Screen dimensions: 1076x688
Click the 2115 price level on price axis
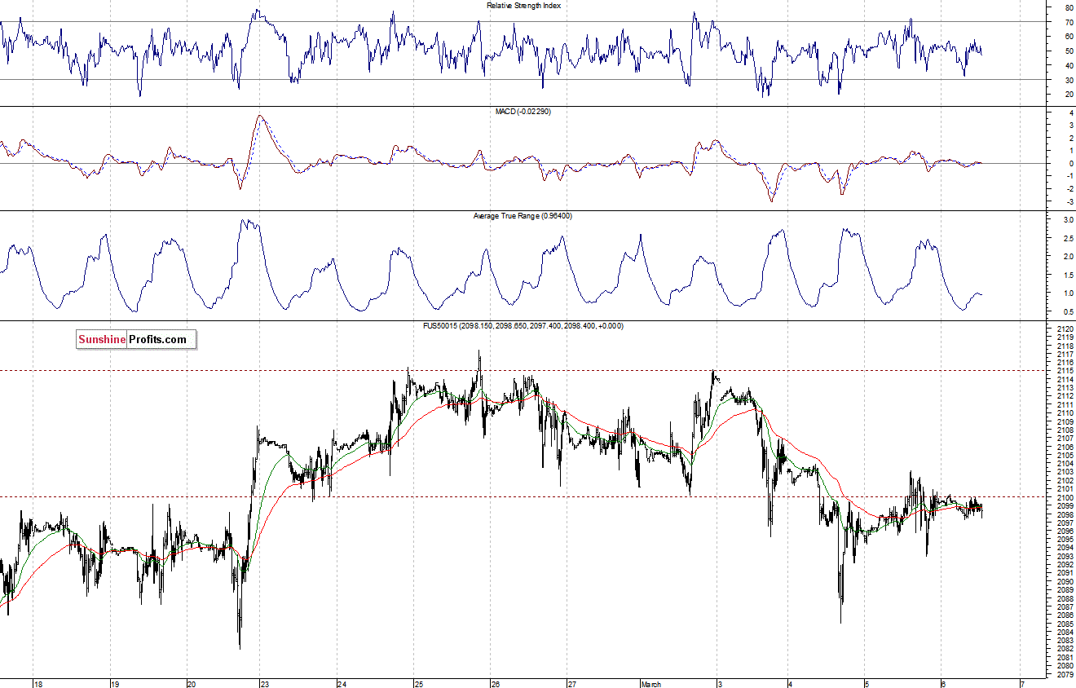tap(1064, 371)
